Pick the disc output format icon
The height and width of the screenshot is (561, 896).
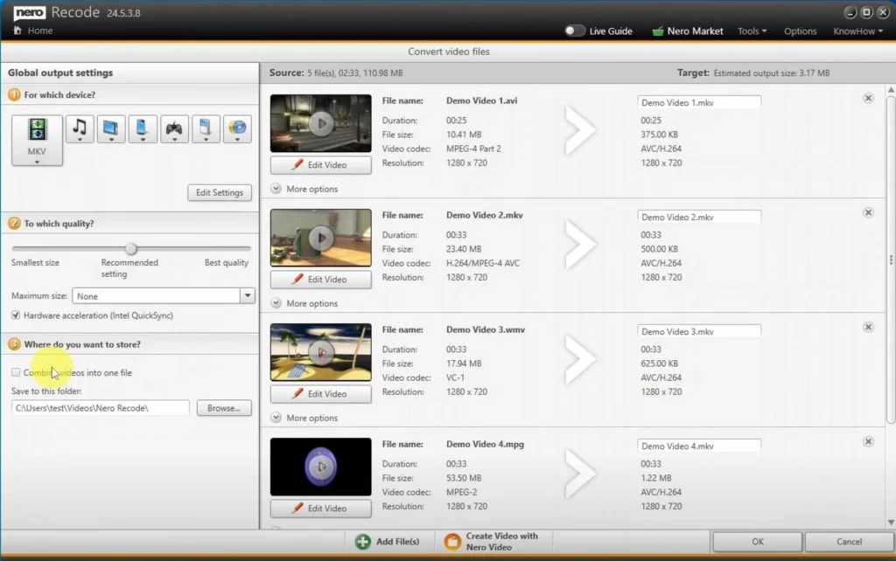(237, 128)
